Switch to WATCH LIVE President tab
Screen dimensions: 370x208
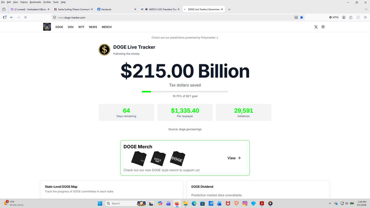[160, 9]
